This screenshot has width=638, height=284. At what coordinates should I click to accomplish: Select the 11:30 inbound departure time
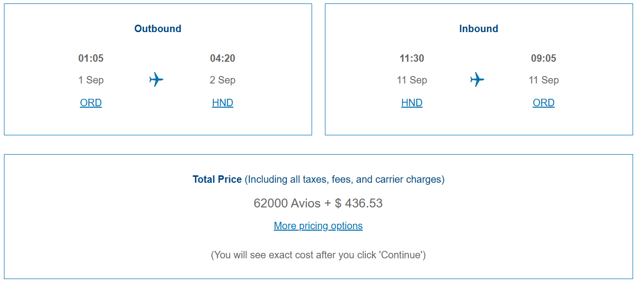(x=412, y=58)
